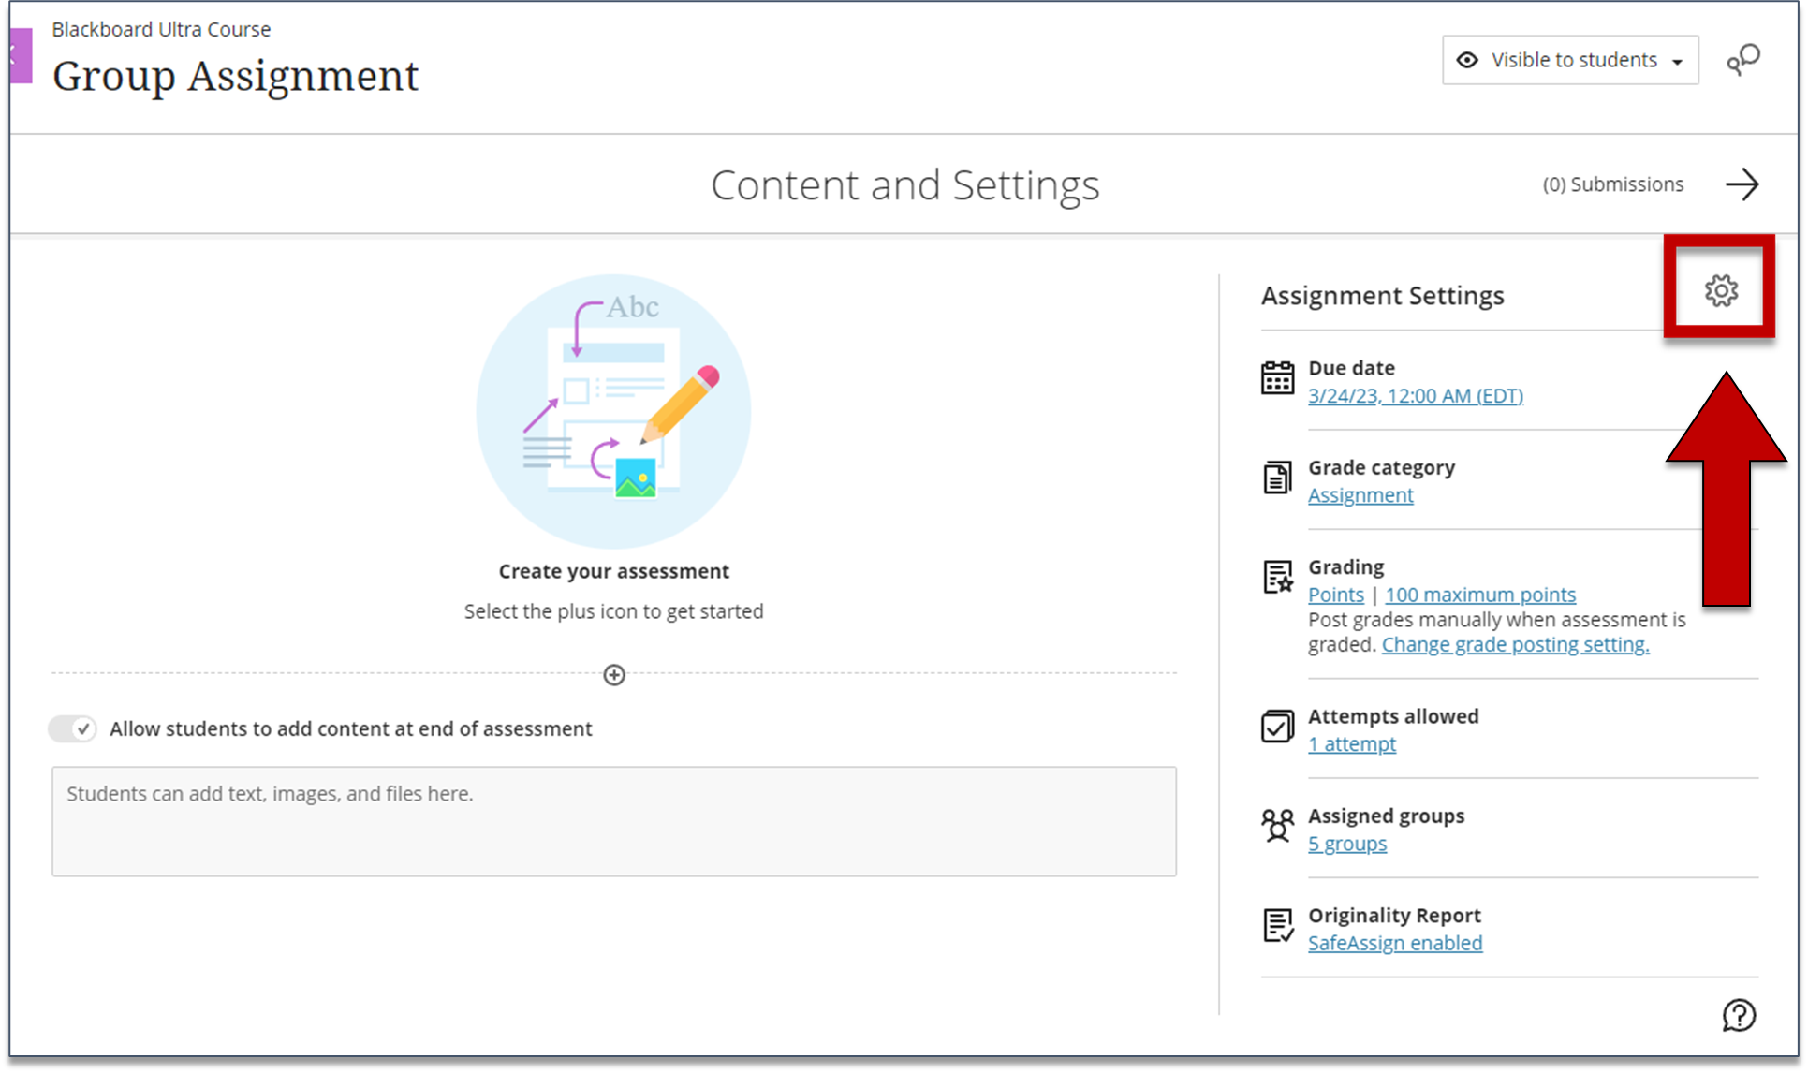
Task: Collapse panel with the purple back tab
Action: pos(21,55)
